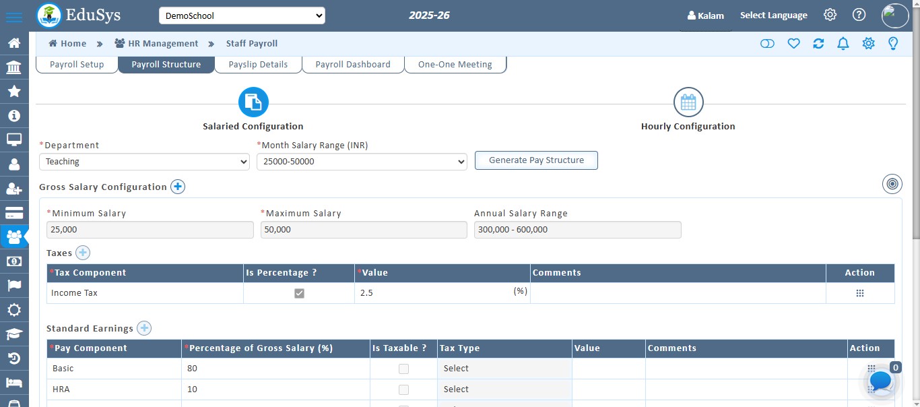Viewport: 920px width, 407px height.
Task: Open the Select Language menu
Action: [x=773, y=14]
